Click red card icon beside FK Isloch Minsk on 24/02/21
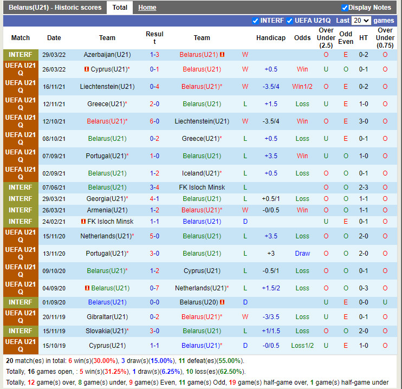Screen dimensions: 402x389 point(83,222)
